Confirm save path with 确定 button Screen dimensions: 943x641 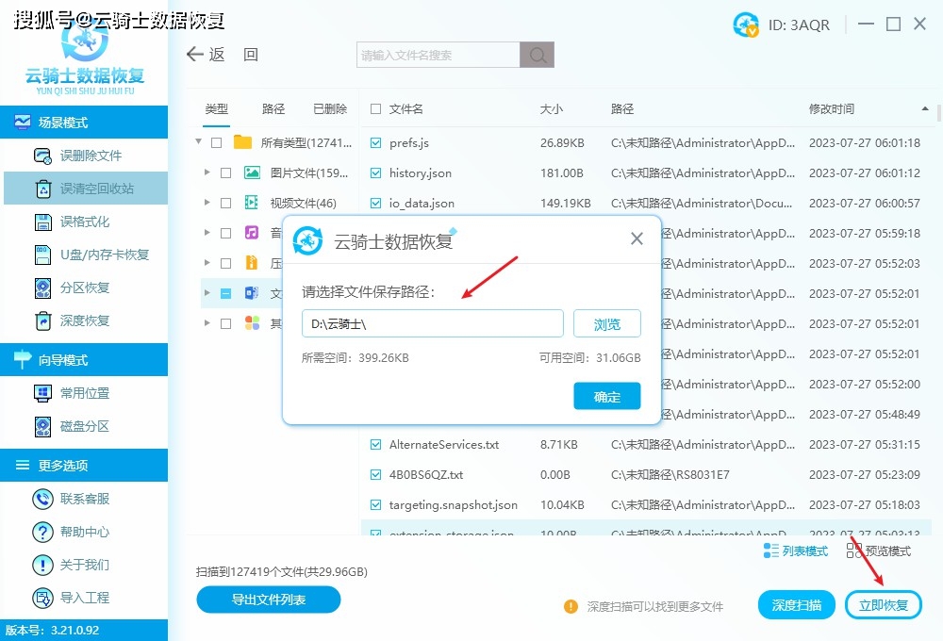606,396
